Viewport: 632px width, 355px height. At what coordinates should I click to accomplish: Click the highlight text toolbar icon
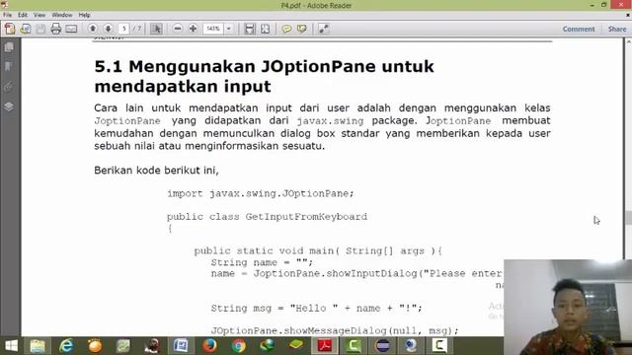(302, 29)
